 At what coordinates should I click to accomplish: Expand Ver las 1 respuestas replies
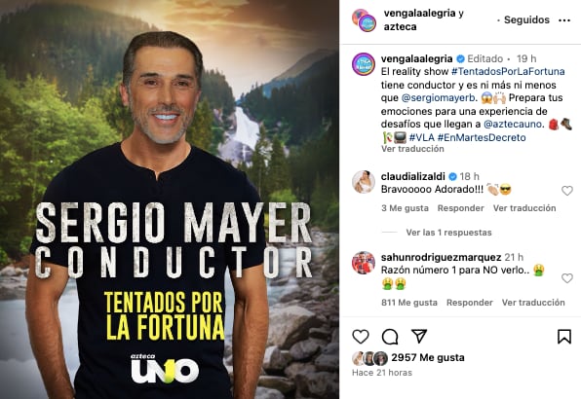point(448,233)
